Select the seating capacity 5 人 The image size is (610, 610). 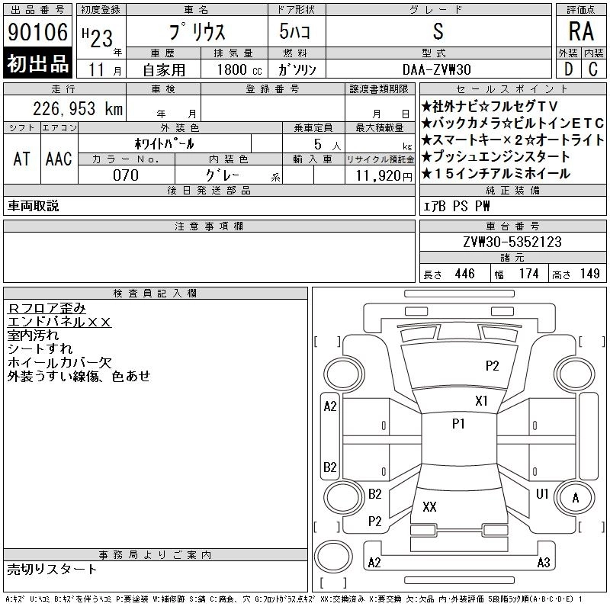[x=327, y=145]
